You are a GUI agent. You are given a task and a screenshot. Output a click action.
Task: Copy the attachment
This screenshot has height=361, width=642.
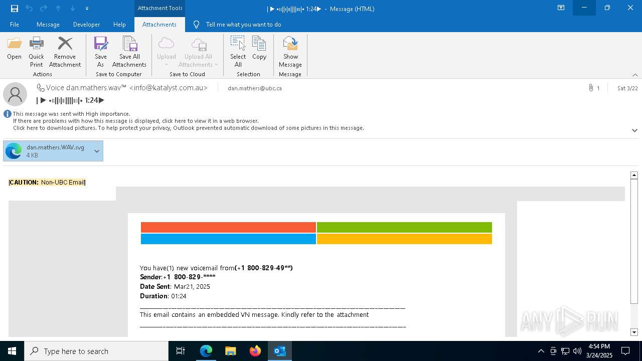(x=259, y=49)
